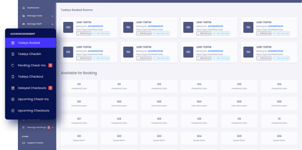The image size is (302, 150).
Task: Click the Support Tickets icon
Action: pos(24,143)
